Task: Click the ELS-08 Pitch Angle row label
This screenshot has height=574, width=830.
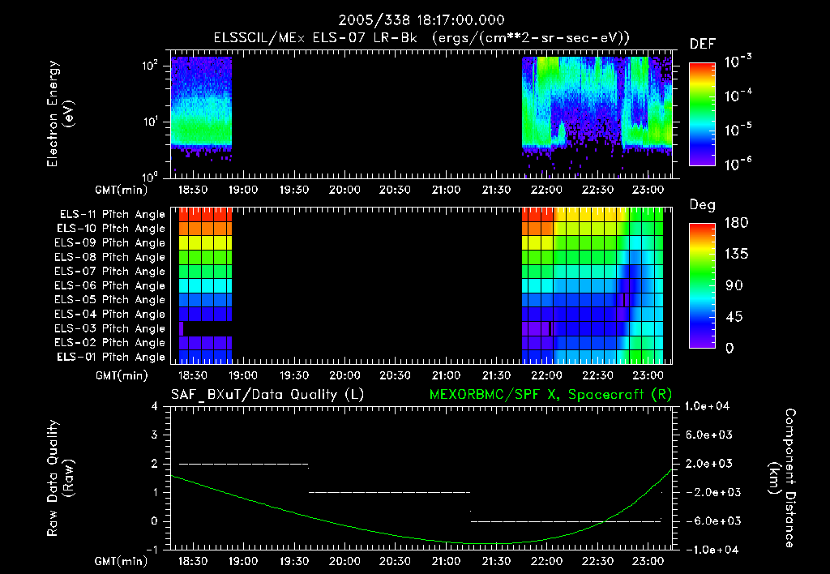Action: [109, 257]
